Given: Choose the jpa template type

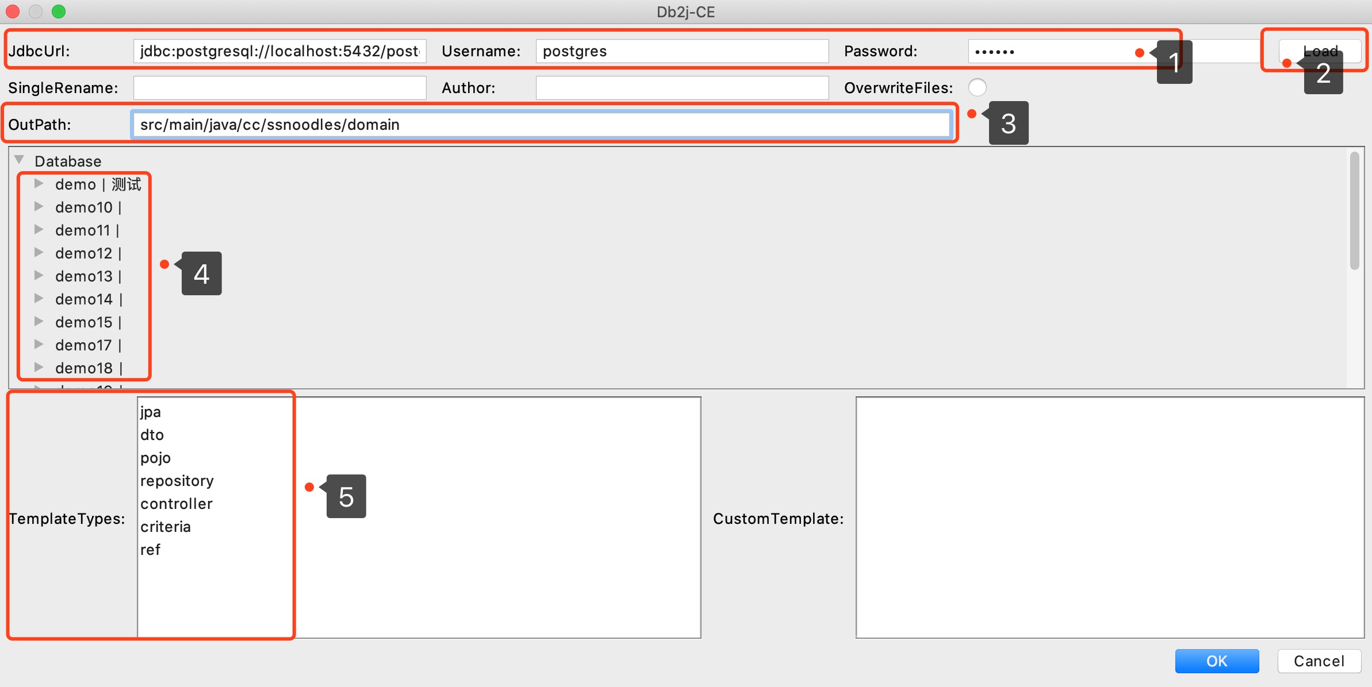Looking at the screenshot, I should tap(151, 412).
